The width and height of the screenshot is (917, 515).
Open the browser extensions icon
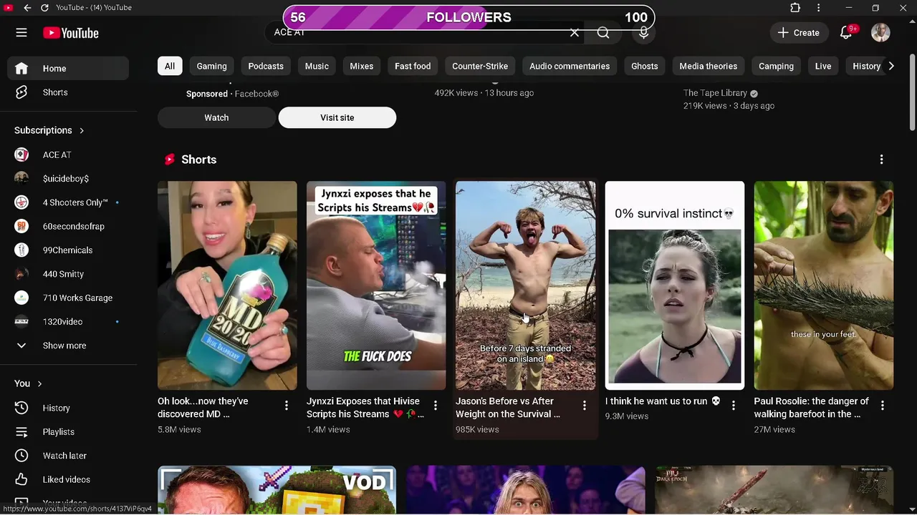795,8
